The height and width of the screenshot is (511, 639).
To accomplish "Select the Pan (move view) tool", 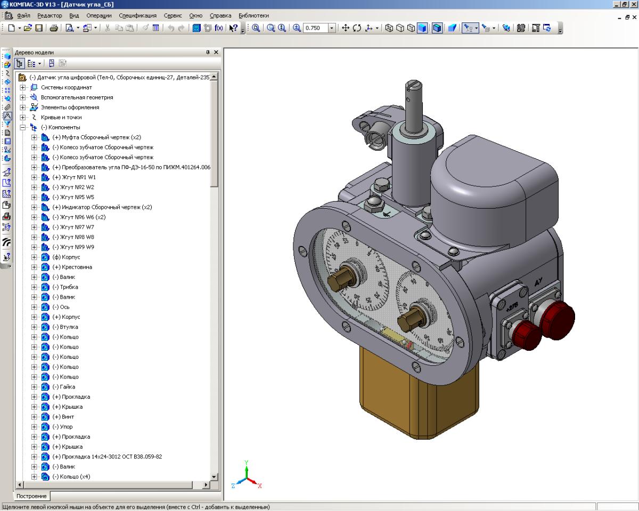I will [x=346, y=28].
